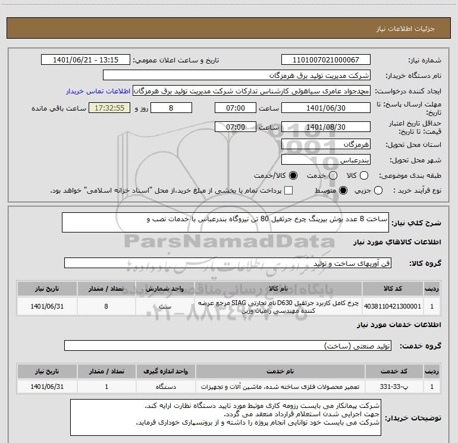The width and height of the screenshot is (458, 443).
Task: Click the goods quantity cell 8
Action: pos(106,306)
